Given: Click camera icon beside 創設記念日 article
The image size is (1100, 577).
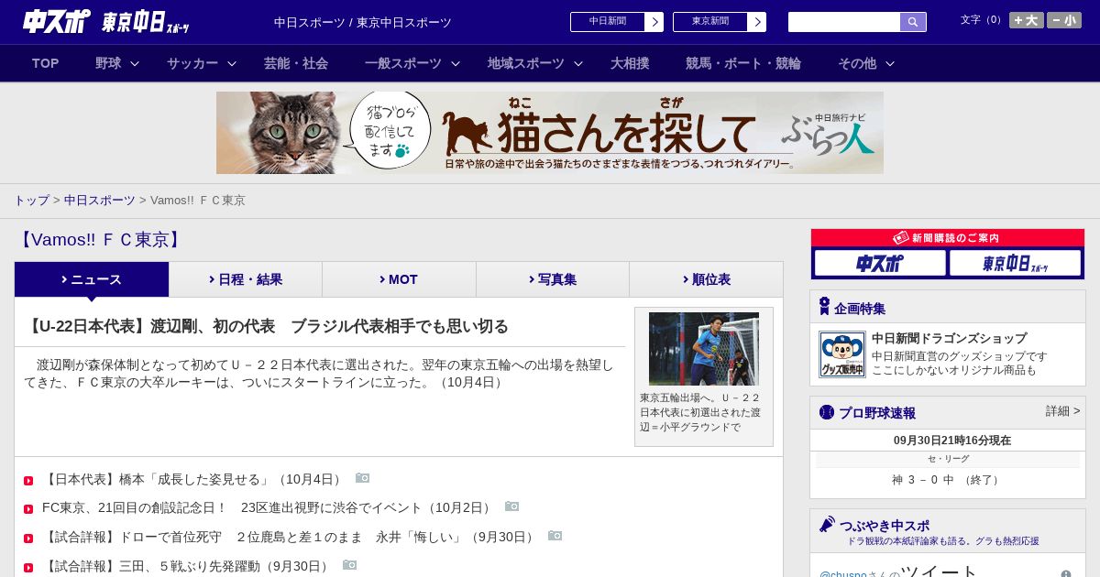Looking at the screenshot, I should (x=512, y=506).
